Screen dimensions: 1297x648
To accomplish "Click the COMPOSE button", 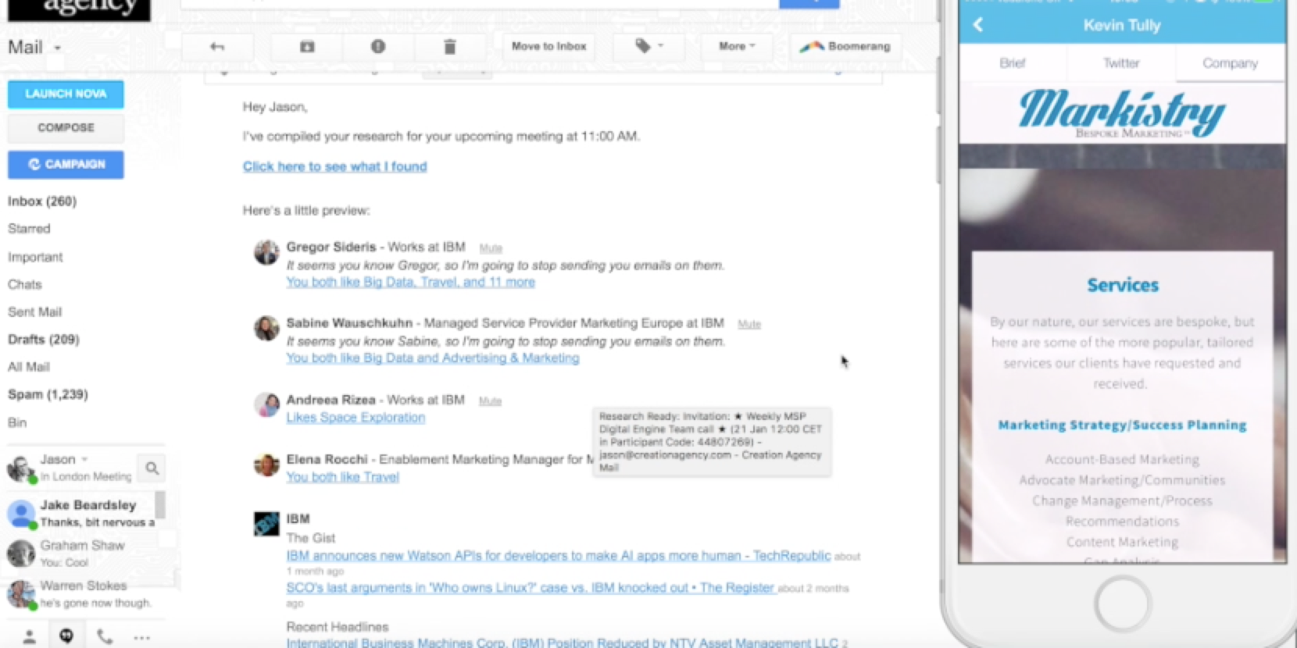I will tap(66, 128).
